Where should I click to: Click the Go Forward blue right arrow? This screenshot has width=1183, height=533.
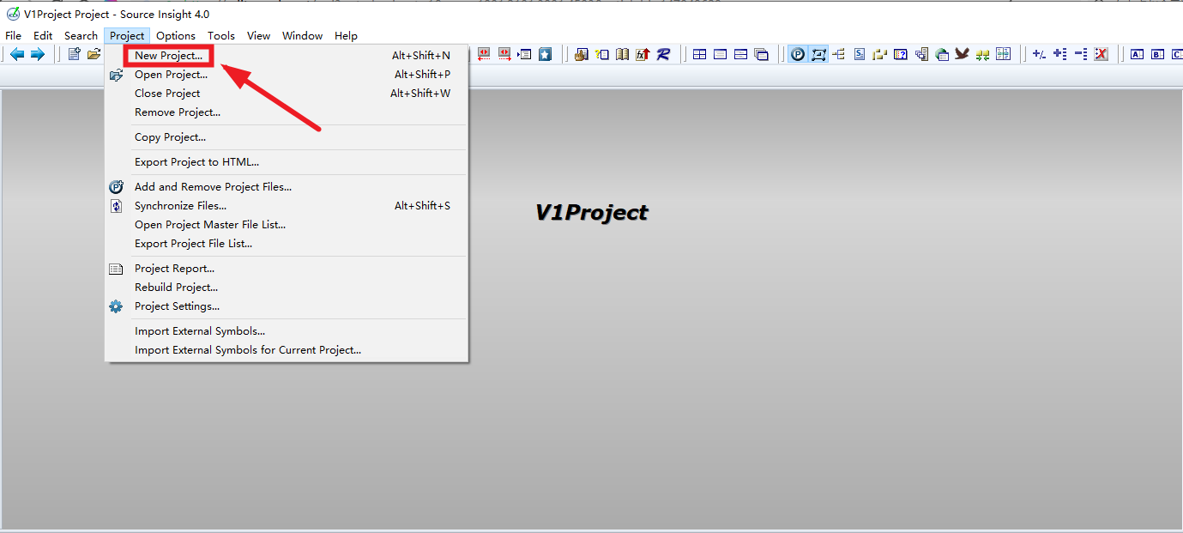(38, 54)
